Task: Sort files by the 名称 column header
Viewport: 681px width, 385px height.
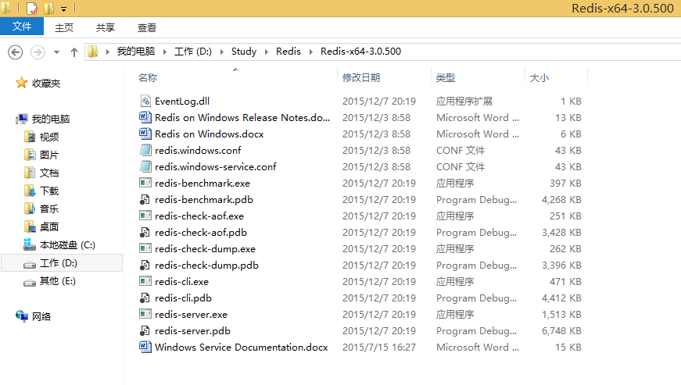Action: (148, 77)
